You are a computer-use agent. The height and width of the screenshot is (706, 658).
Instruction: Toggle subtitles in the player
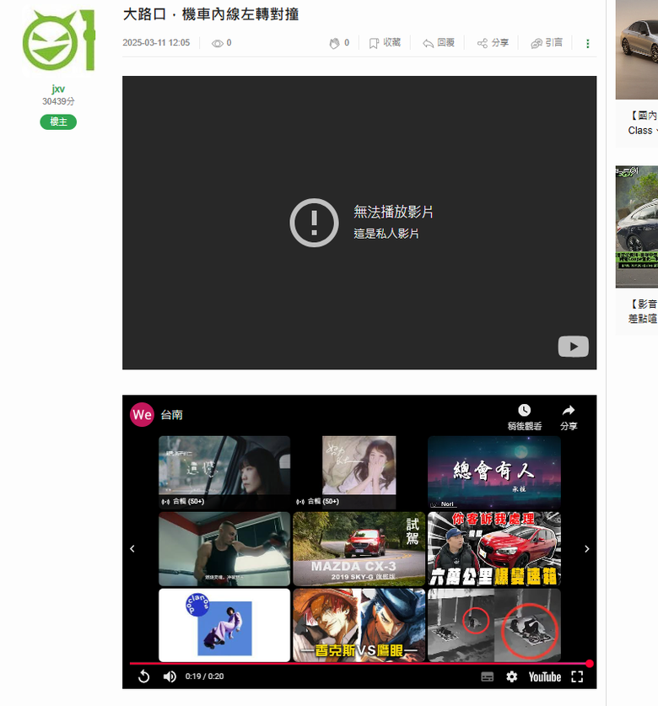pos(487,676)
